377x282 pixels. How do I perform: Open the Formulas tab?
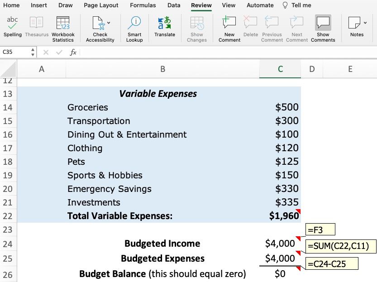(x=143, y=5)
